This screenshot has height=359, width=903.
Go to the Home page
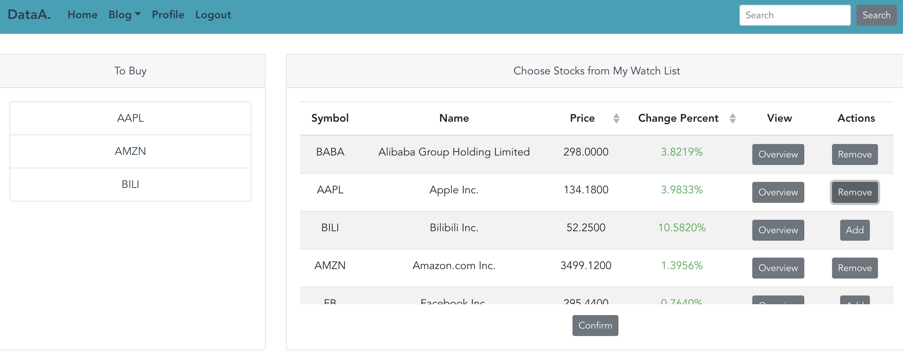[x=82, y=15]
